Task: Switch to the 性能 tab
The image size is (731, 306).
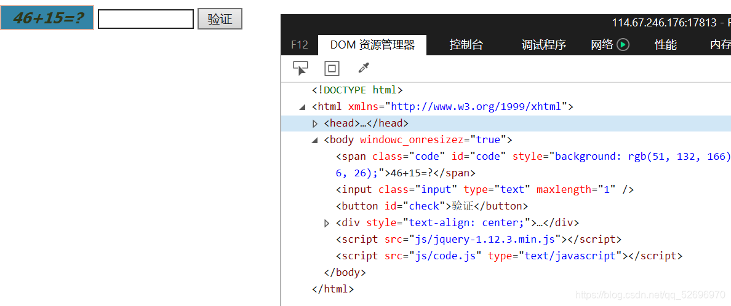Action: 666,45
